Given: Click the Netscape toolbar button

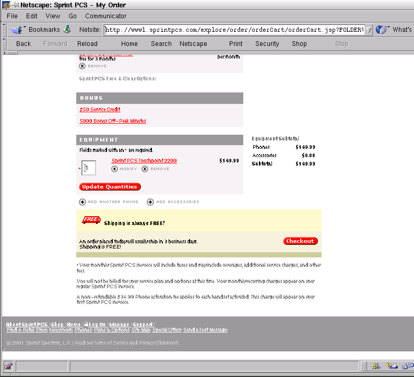Looking at the screenshot, I should [193, 44].
